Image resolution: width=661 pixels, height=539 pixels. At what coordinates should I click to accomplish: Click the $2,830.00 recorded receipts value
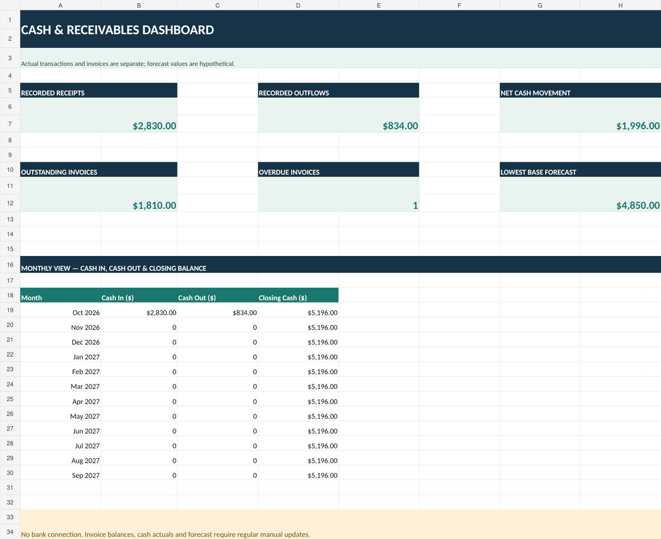(x=99, y=115)
